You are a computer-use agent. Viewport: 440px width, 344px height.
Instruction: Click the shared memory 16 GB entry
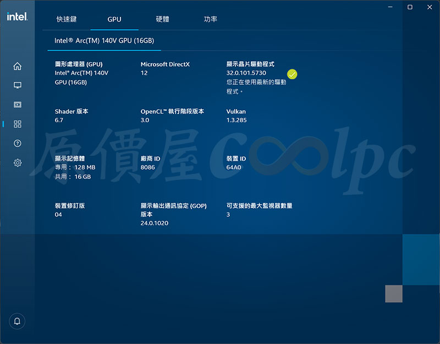pos(73,177)
